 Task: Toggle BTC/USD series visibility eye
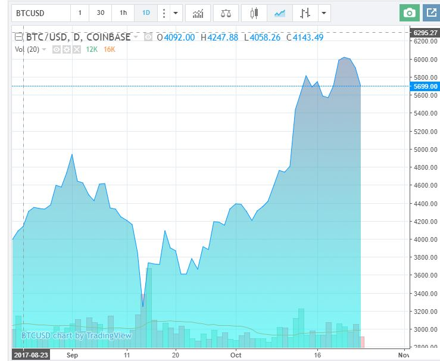148,37
